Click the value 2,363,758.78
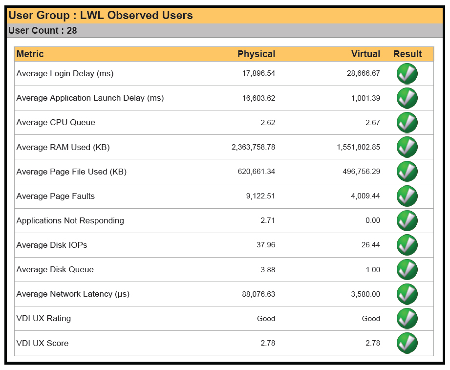The image size is (450, 370). tap(254, 147)
